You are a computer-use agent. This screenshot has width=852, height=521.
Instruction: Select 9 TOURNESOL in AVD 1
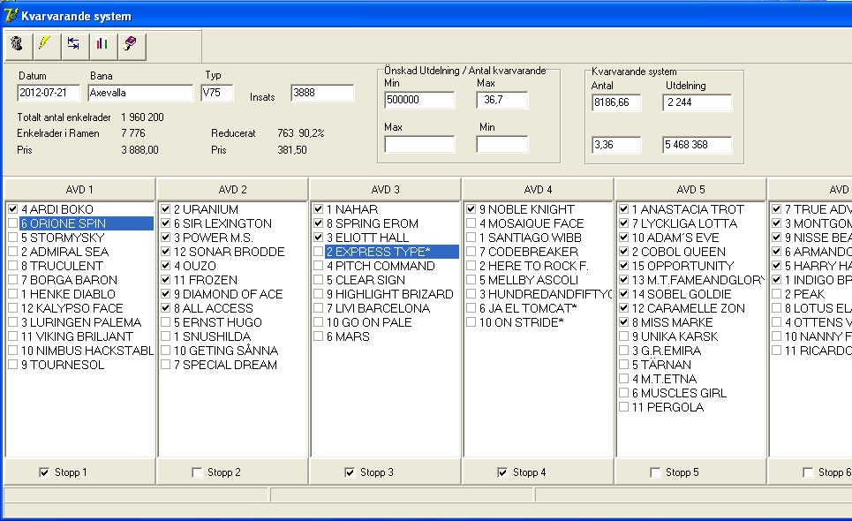[x=63, y=365]
